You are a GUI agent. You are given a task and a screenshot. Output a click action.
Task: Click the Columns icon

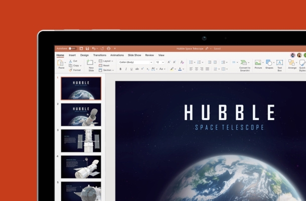(234, 62)
